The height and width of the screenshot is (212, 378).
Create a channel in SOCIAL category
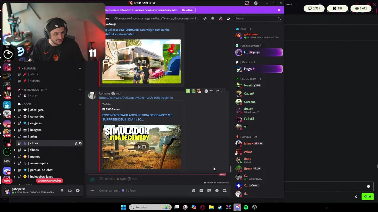(x=80, y=104)
